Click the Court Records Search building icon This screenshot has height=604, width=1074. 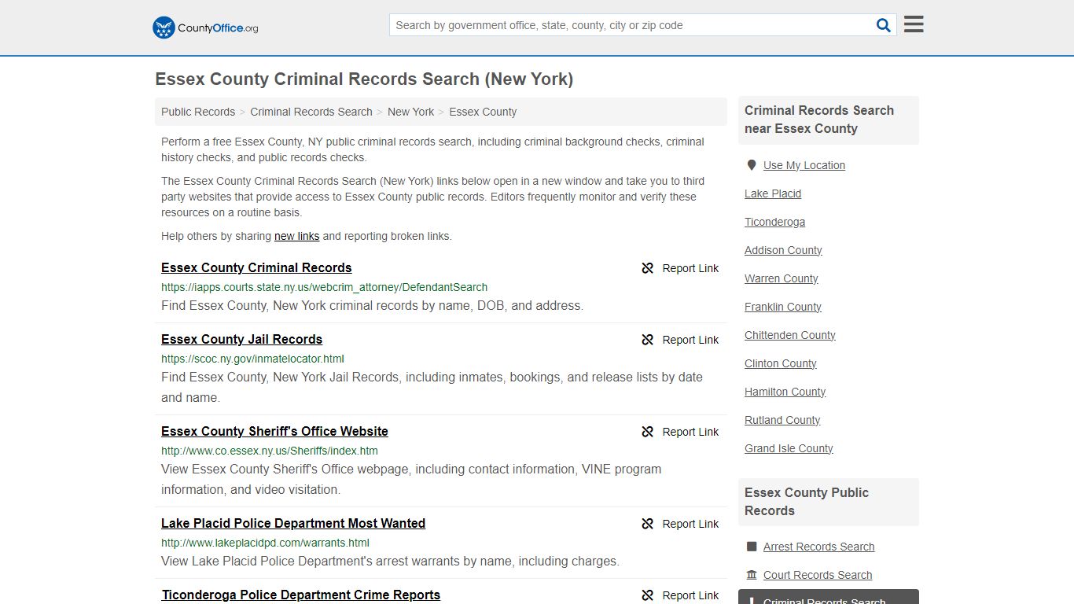pos(752,575)
